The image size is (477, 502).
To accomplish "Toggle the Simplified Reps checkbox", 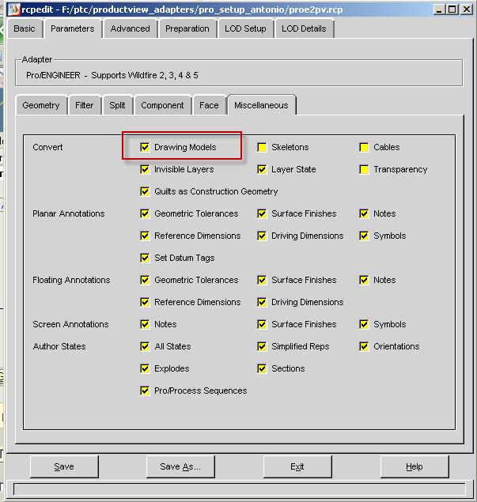I will pos(262,346).
